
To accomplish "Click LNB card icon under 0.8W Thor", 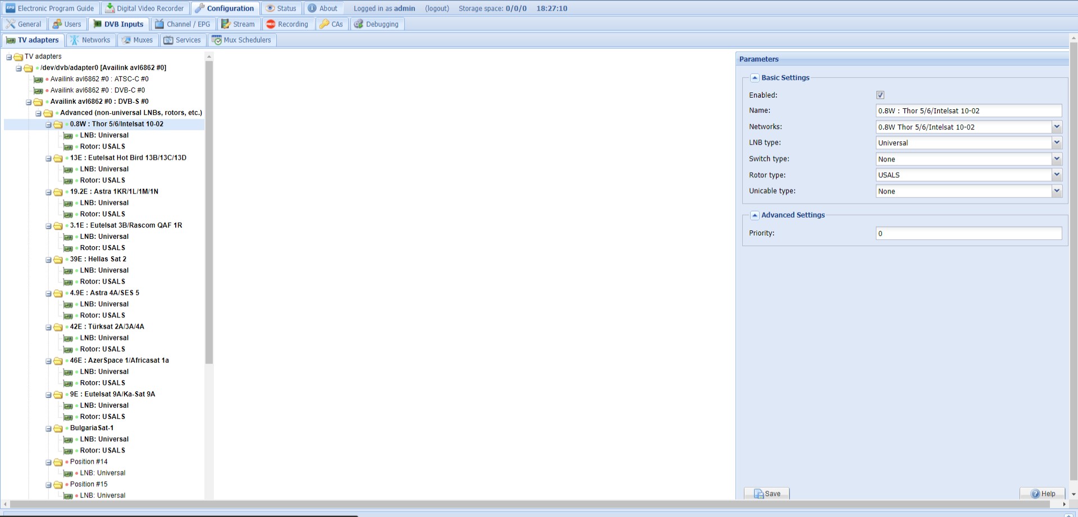I will (x=68, y=136).
